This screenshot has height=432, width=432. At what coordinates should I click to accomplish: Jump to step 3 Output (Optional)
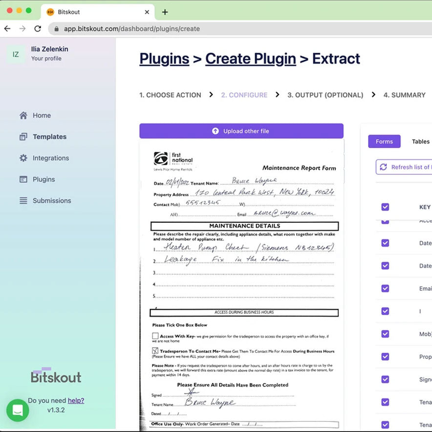(325, 95)
